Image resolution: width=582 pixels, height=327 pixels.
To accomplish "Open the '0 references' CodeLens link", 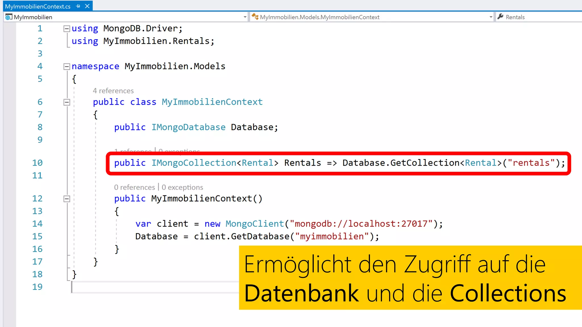I will pos(134,187).
